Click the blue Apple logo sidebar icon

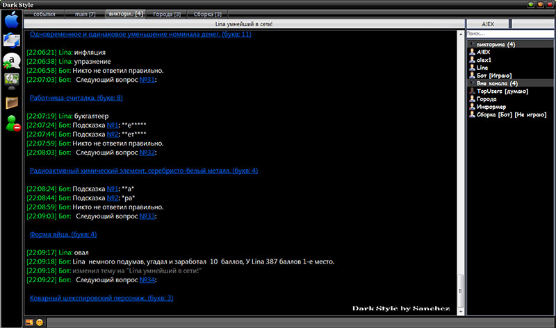(13, 19)
